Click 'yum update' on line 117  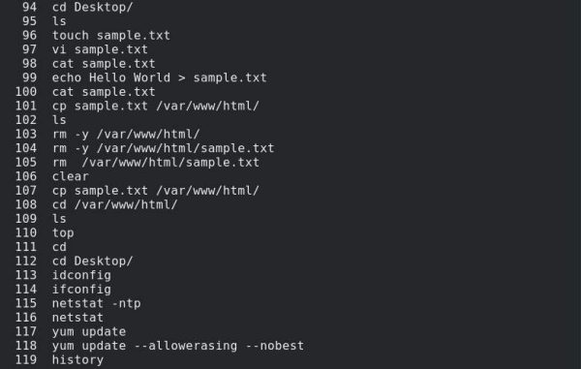click(x=89, y=331)
